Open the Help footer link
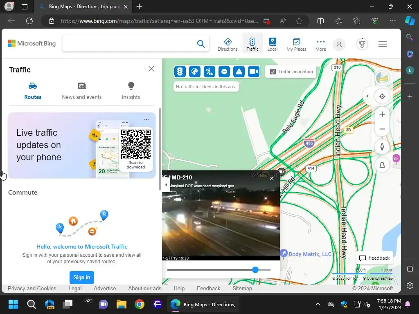This screenshot has width=419, height=314. pyautogui.click(x=179, y=288)
